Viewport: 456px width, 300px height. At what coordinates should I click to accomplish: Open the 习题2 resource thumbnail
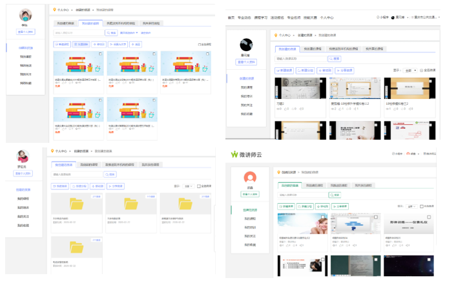pyautogui.click(x=300, y=88)
